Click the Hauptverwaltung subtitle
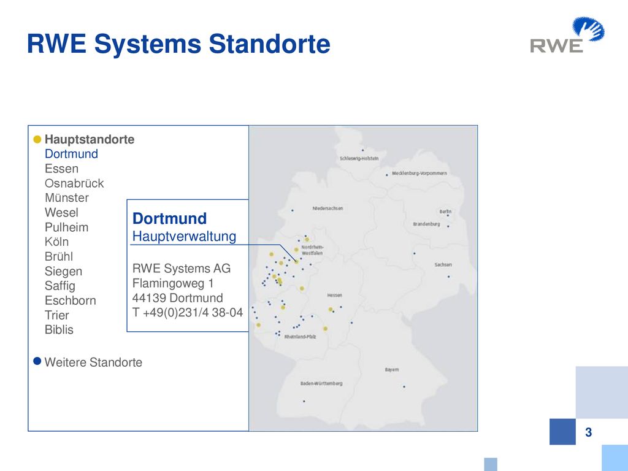The width and height of the screenshot is (628, 471). coord(184,236)
